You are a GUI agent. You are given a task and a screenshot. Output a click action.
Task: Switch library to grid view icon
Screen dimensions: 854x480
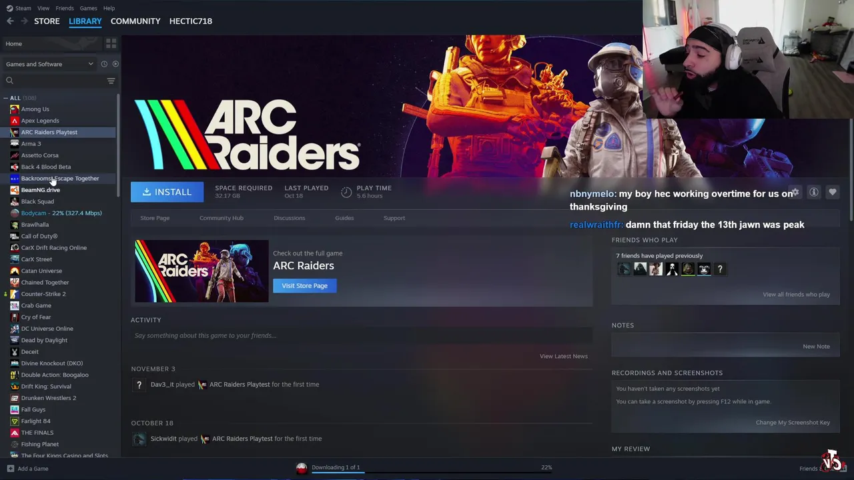point(111,43)
